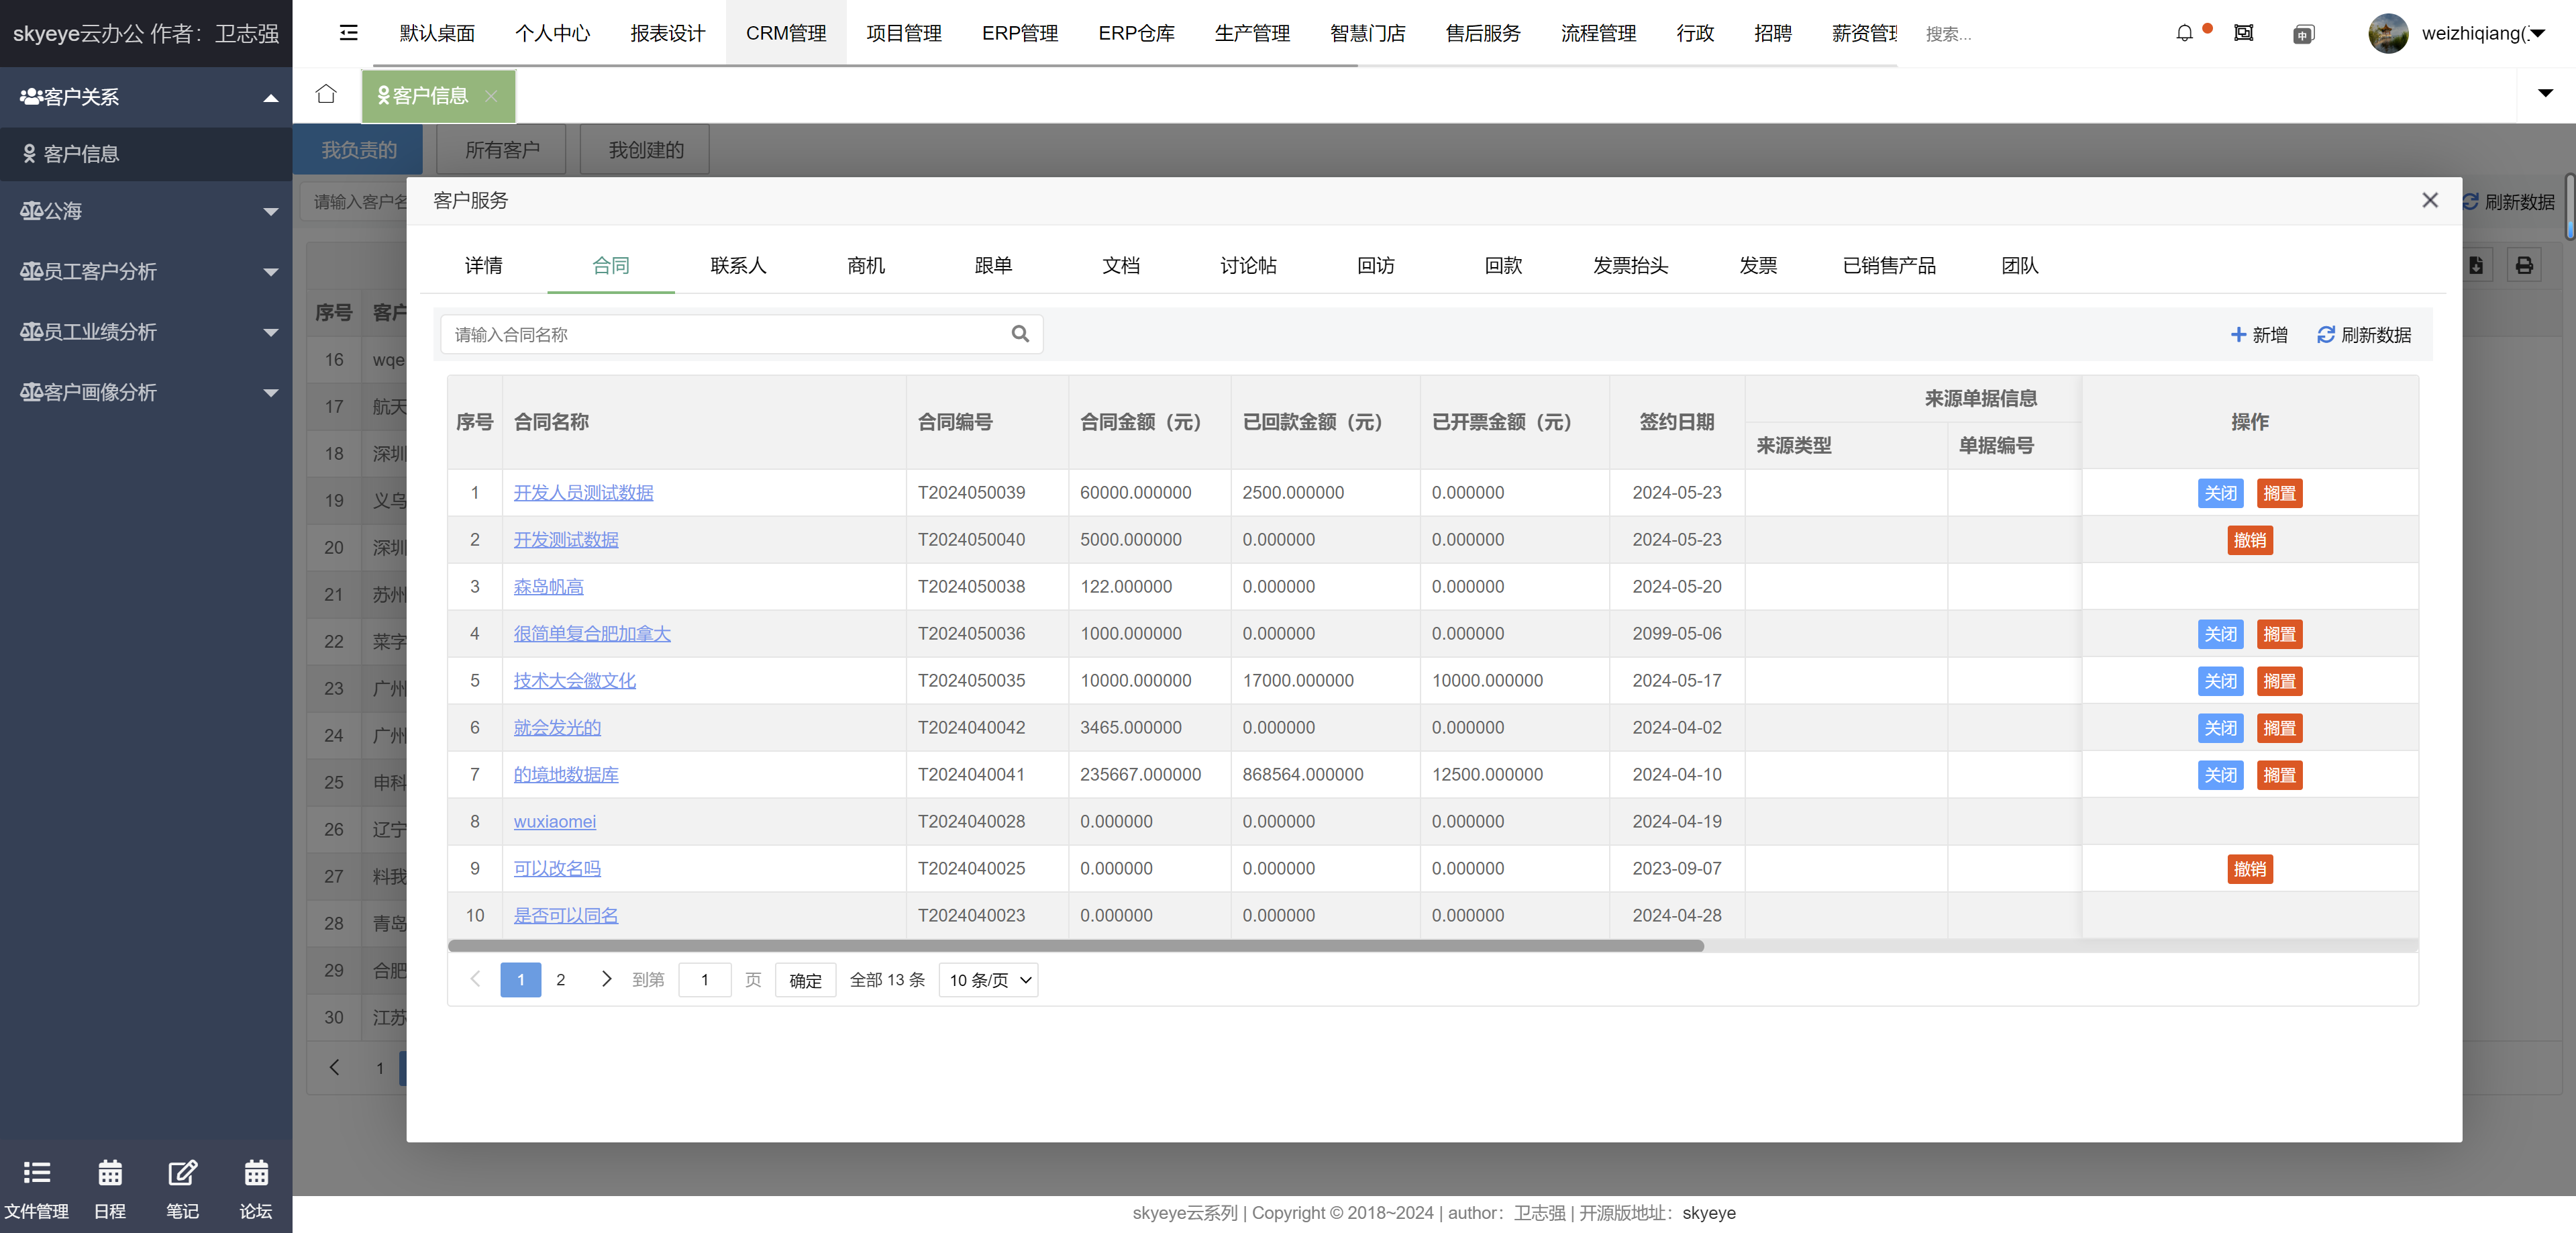
Task: Click the search magnifier in contract search box
Action: tap(1019, 334)
